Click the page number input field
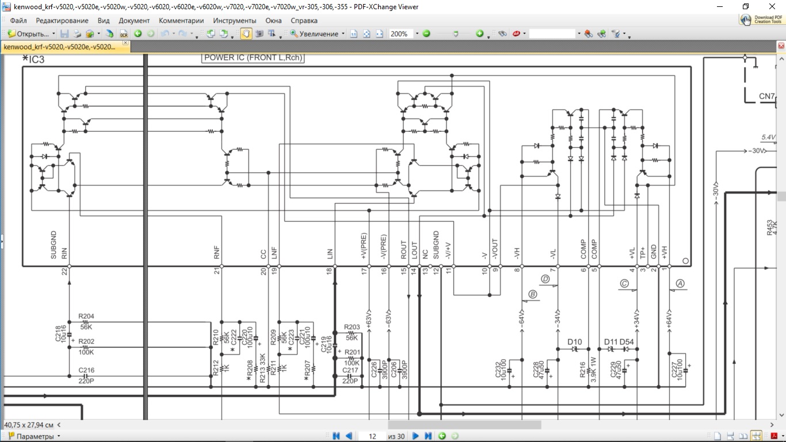This screenshot has width=786, height=442. (372, 436)
